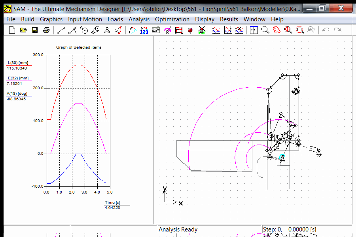Open the Optimization menu
The height and width of the screenshot is (237, 356).
pyautogui.click(x=172, y=19)
